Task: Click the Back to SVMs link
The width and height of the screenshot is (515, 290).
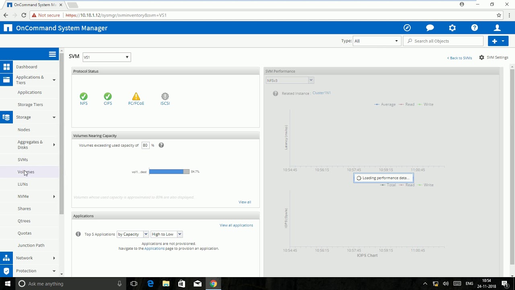Action: 459,58
